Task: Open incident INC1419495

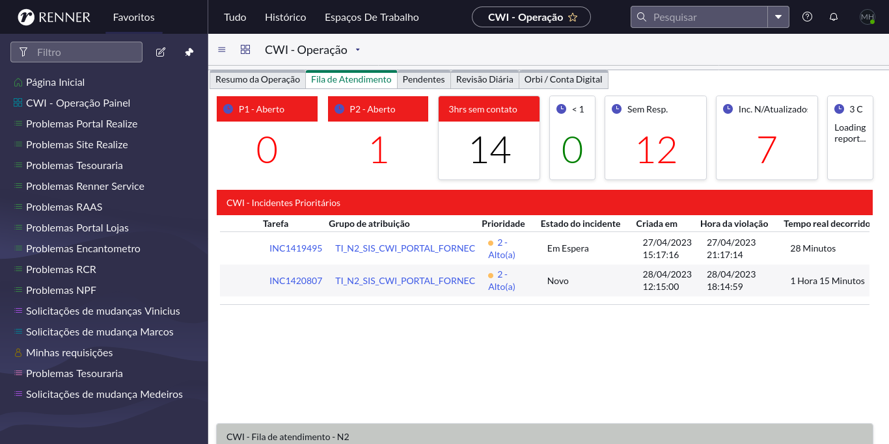Action: click(295, 248)
